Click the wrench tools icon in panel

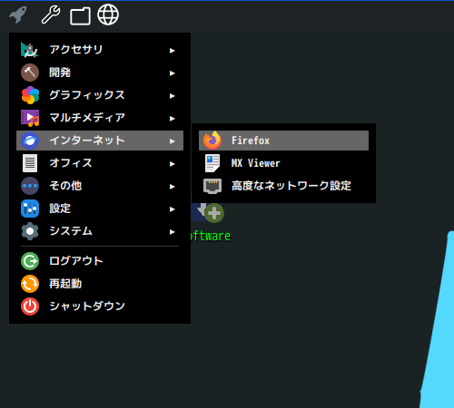coord(51,15)
